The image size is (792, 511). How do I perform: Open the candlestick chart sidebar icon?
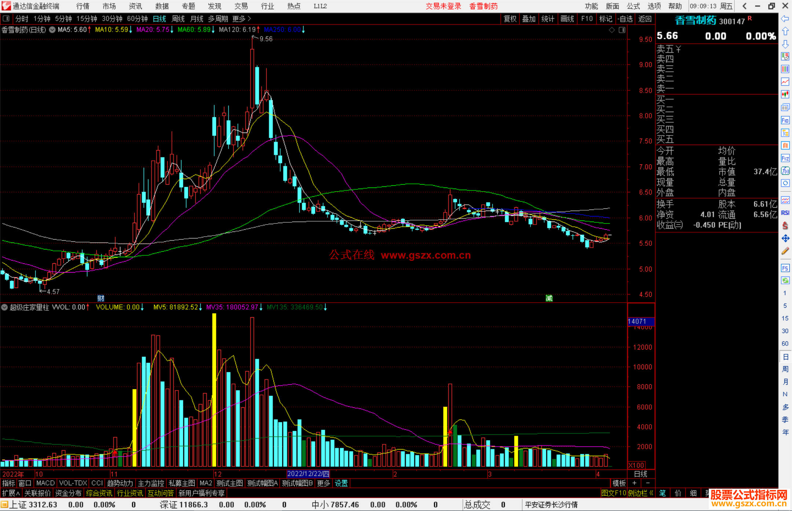(x=785, y=94)
